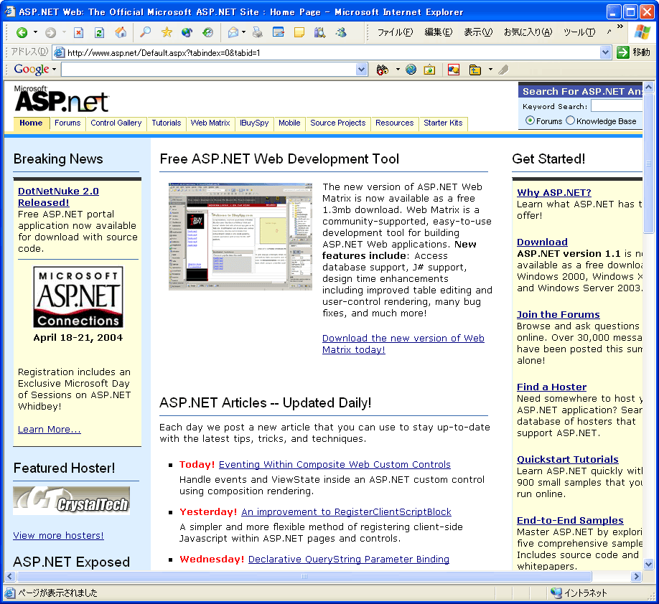Open Quickstart Tutorials link
Image resolution: width=659 pixels, height=604 pixels.
pos(567,459)
